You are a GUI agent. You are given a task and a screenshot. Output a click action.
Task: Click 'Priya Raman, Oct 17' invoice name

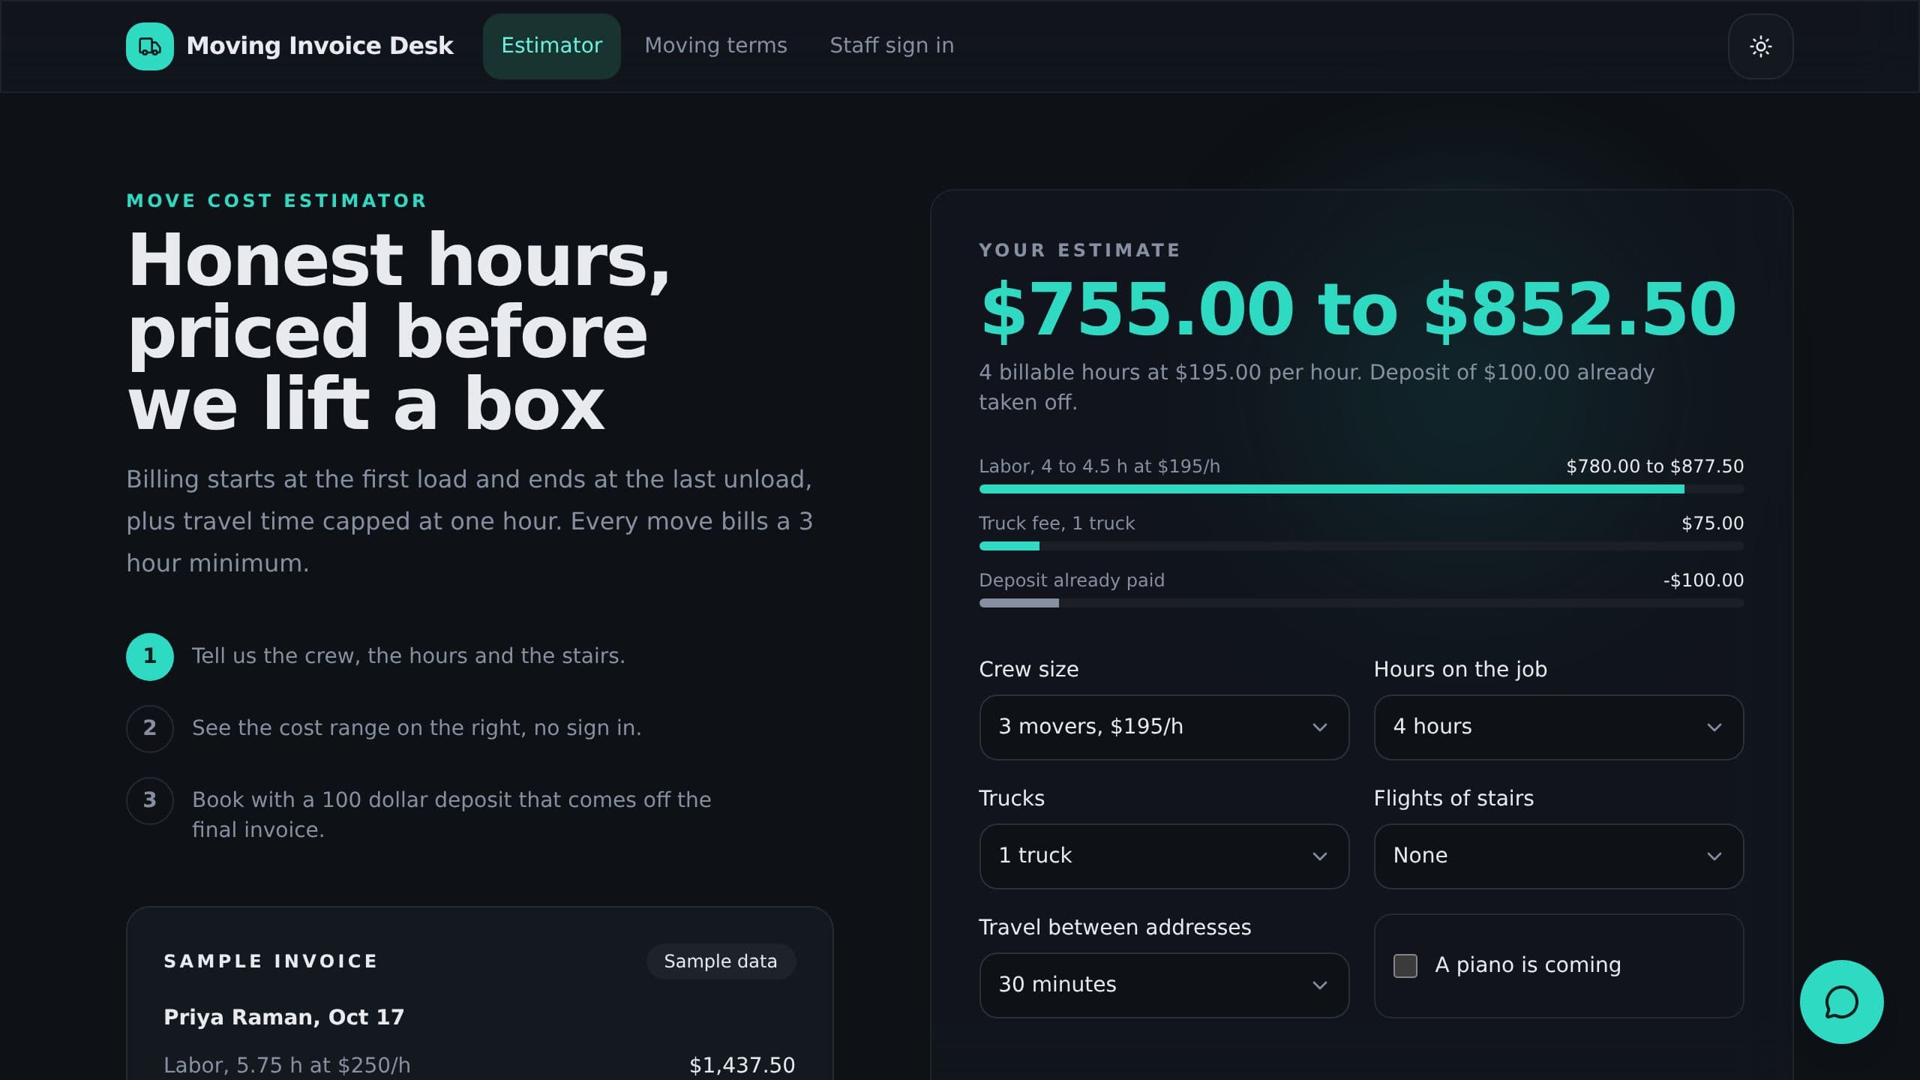pos(283,1017)
